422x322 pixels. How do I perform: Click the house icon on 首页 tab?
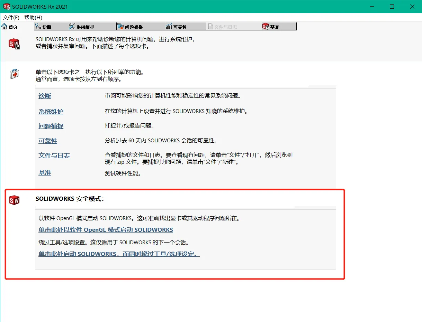5,27
